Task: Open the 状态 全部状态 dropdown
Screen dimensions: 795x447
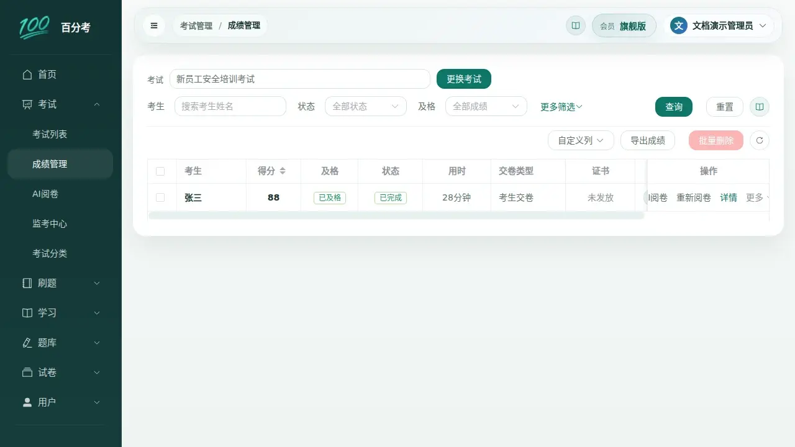Action: [x=366, y=106]
